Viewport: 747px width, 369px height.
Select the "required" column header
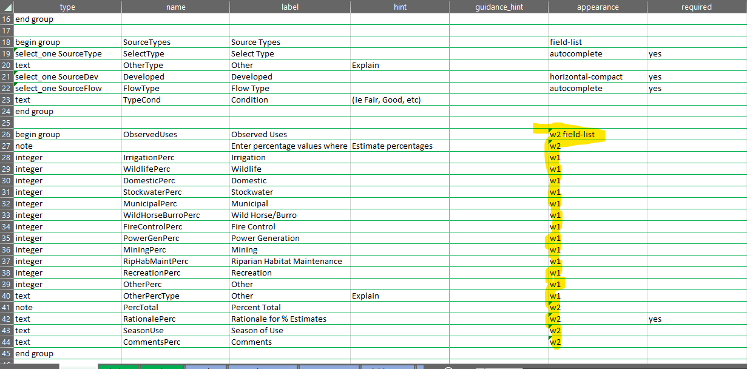697,7
